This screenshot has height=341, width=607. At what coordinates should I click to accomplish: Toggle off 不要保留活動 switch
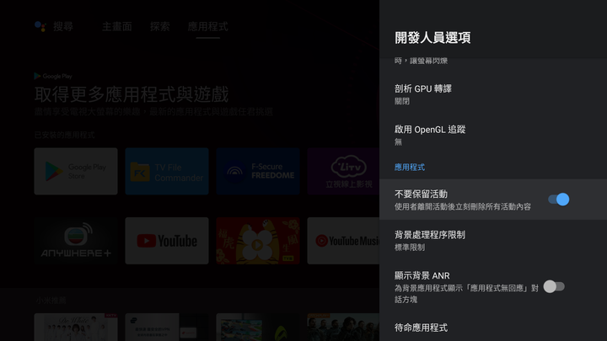[559, 200]
